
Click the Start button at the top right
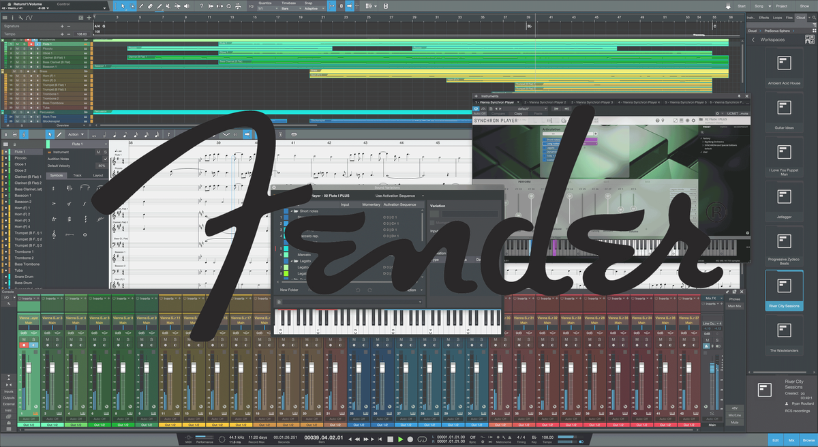pos(741,6)
